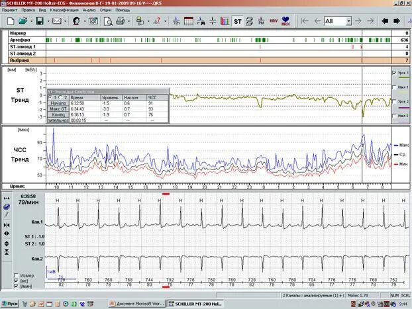Click the Выбрано row label
Screen dimensions: 412x309
(19, 60)
